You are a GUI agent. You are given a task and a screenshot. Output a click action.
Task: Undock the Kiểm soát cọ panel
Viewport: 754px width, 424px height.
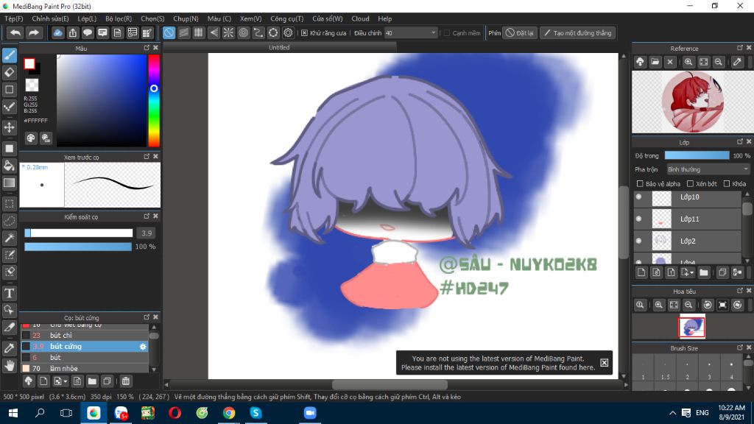click(x=147, y=216)
